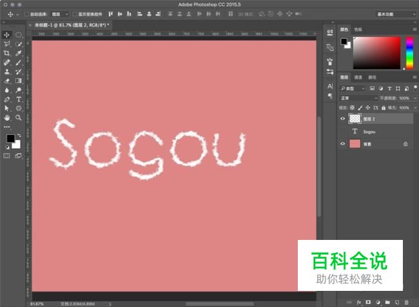Viewport: 419px width, 307px height.
Task: Select the Path Selection tool
Action: pos(6,108)
